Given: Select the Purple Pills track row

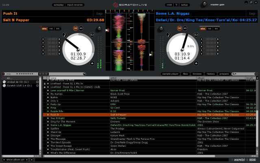Looking at the screenshot, I should (x=149, y=111).
